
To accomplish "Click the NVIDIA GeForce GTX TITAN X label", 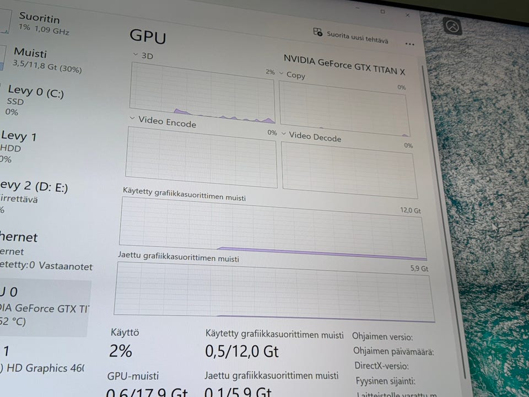I will 344,64.
